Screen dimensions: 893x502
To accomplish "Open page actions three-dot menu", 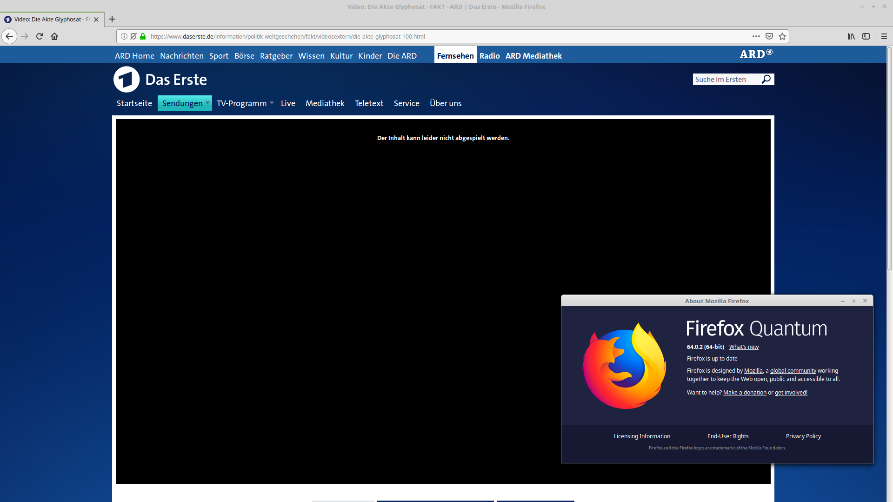I will [x=756, y=36].
